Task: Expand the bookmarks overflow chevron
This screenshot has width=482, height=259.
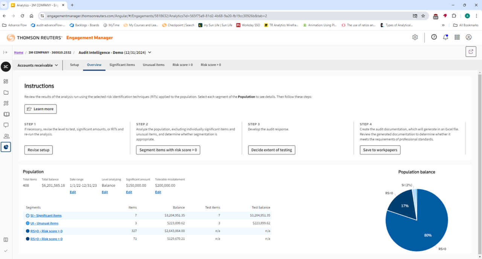Action: [444, 25]
